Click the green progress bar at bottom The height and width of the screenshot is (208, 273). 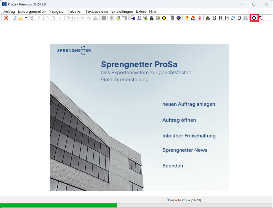pos(59,206)
